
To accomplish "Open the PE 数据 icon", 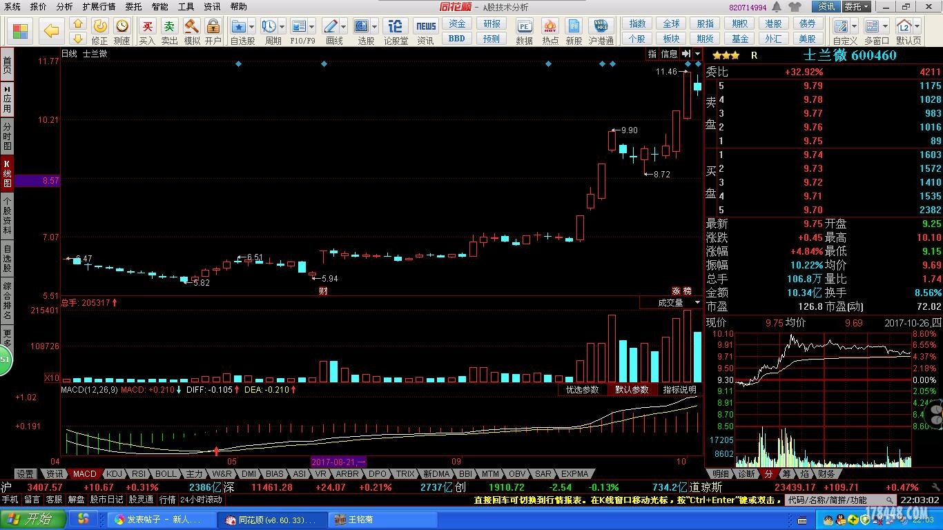I will click(525, 32).
